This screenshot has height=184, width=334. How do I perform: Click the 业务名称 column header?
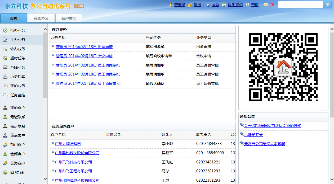tap(58, 38)
